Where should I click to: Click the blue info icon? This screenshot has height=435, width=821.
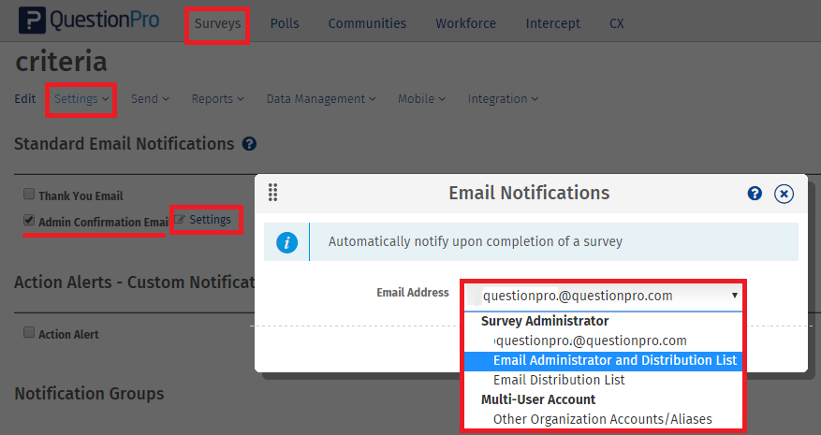287,242
